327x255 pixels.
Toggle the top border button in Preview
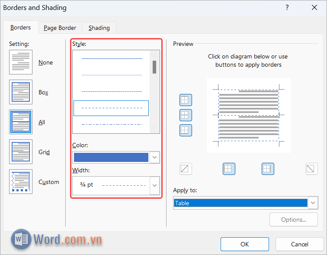pyautogui.click(x=186, y=100)
